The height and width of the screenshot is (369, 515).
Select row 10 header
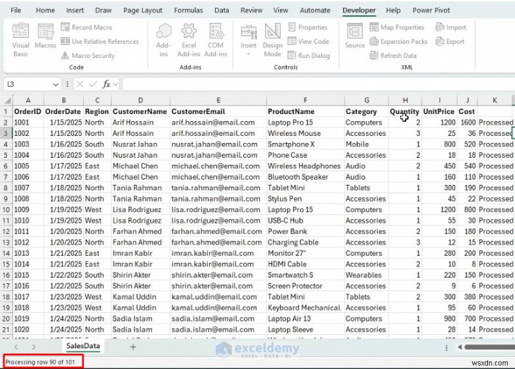(6, 210)
